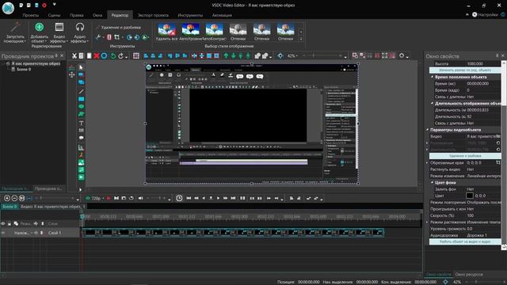Click the play button in playback toolbar

(x=219, y=198)
